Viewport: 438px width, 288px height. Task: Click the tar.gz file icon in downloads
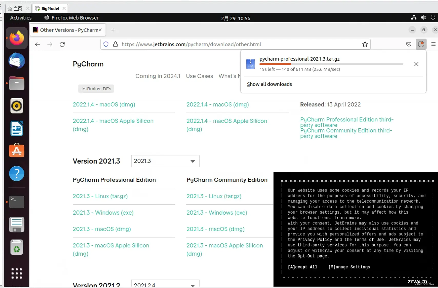click(x=250, y=64)
